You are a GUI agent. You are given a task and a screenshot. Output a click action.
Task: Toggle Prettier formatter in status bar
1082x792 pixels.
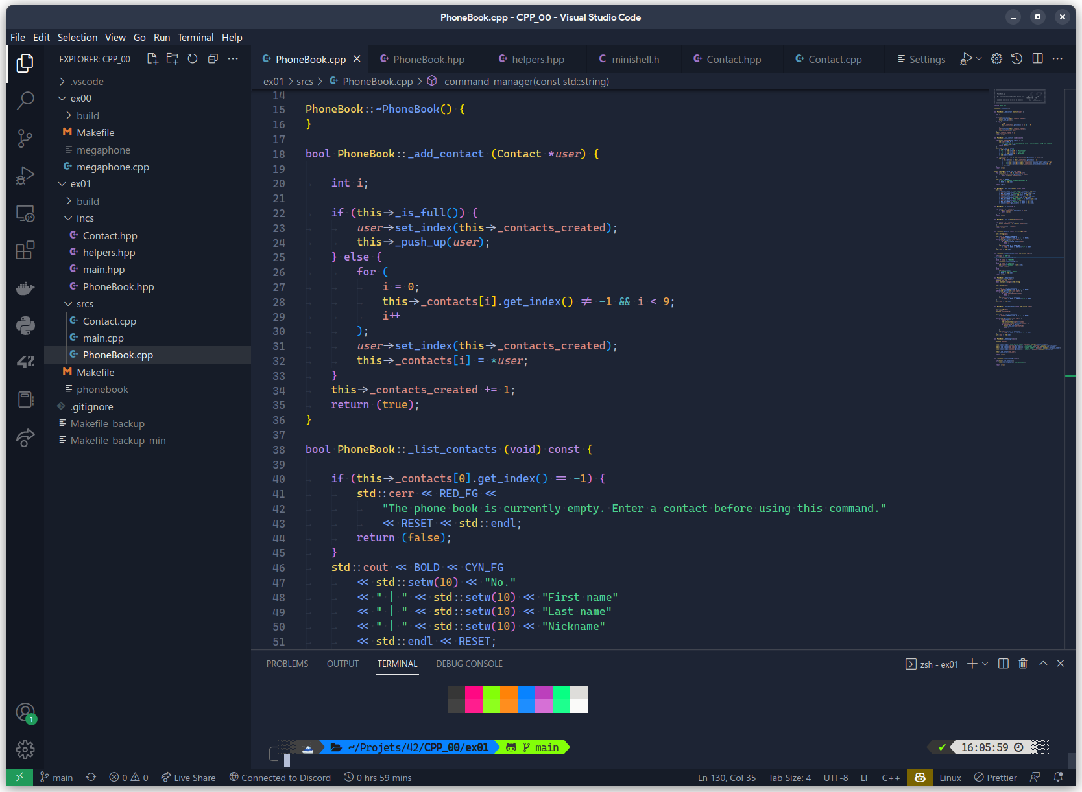tap(996, 778)
